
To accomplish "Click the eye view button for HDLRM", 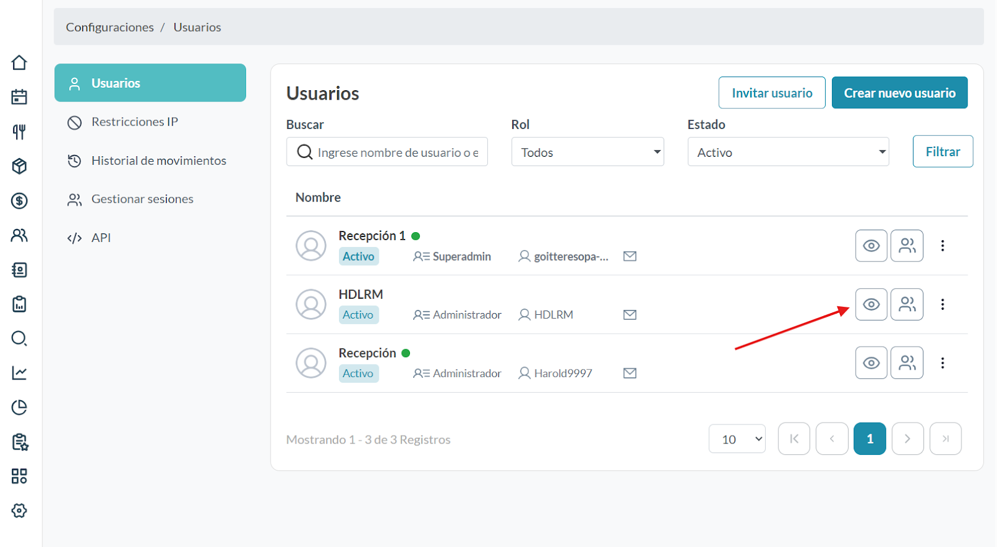I will (871, 304).
